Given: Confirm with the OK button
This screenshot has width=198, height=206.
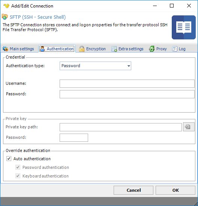Looking at the screenshot, I should pyautogui.click(x=175, y=190).
